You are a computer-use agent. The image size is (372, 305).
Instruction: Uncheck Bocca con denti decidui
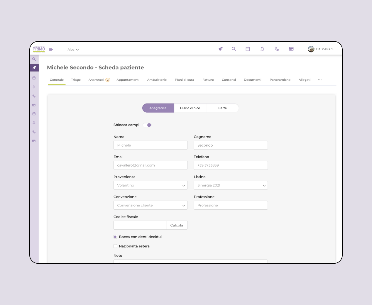coord(115,236)
